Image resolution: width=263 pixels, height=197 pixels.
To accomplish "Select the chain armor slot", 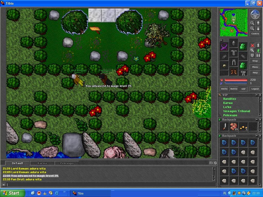I will click(234, 53).
